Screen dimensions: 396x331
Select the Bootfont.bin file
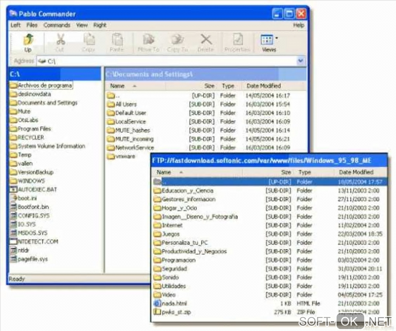[x=30, y=207]
